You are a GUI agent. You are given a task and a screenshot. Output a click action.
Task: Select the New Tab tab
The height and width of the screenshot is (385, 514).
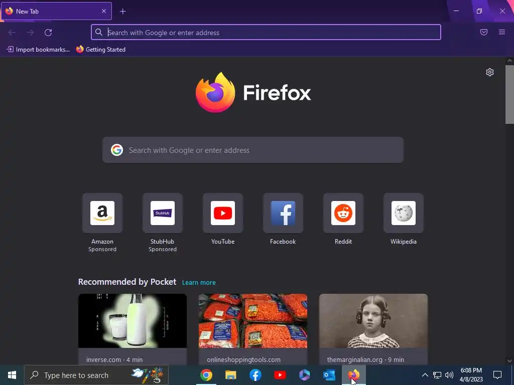point(56,11)
